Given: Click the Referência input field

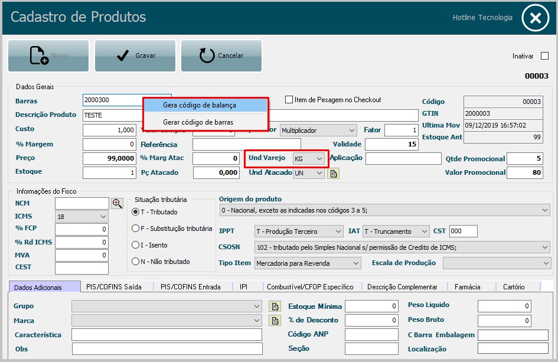Looking at the screenshot, I should [247, 144].
